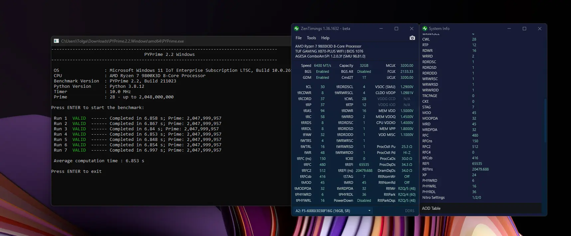
Task: Click the PowerDown Disabled value
Action: [x=364, y=200]
